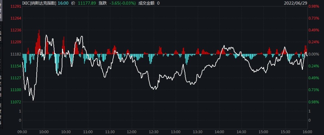Click the 11:00 time axis label

(x=88, y=132)
